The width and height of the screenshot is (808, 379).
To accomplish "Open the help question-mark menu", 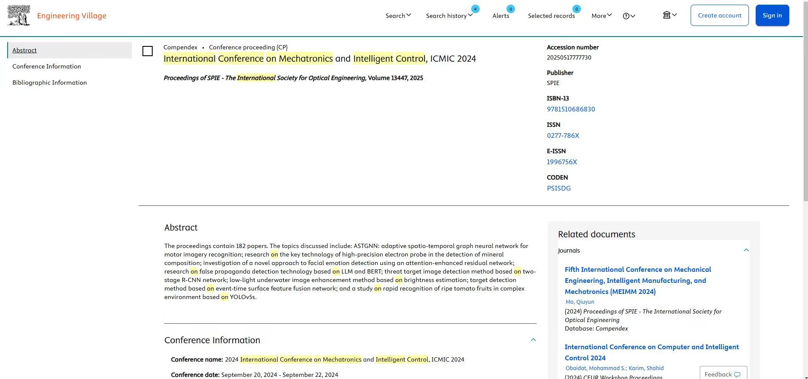I will click(629, 16).
